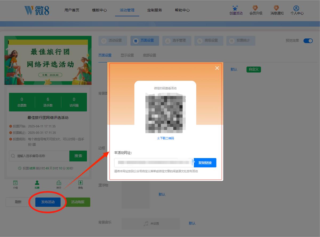Image resolution: width=320 pixels, height=237 pixels.
Task: Open 帮助中心 in the top navigation
Action: pyautogui.click(x=182, y=10)
